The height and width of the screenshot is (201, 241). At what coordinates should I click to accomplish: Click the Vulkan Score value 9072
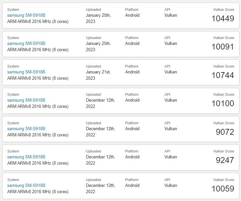point(225,132)
